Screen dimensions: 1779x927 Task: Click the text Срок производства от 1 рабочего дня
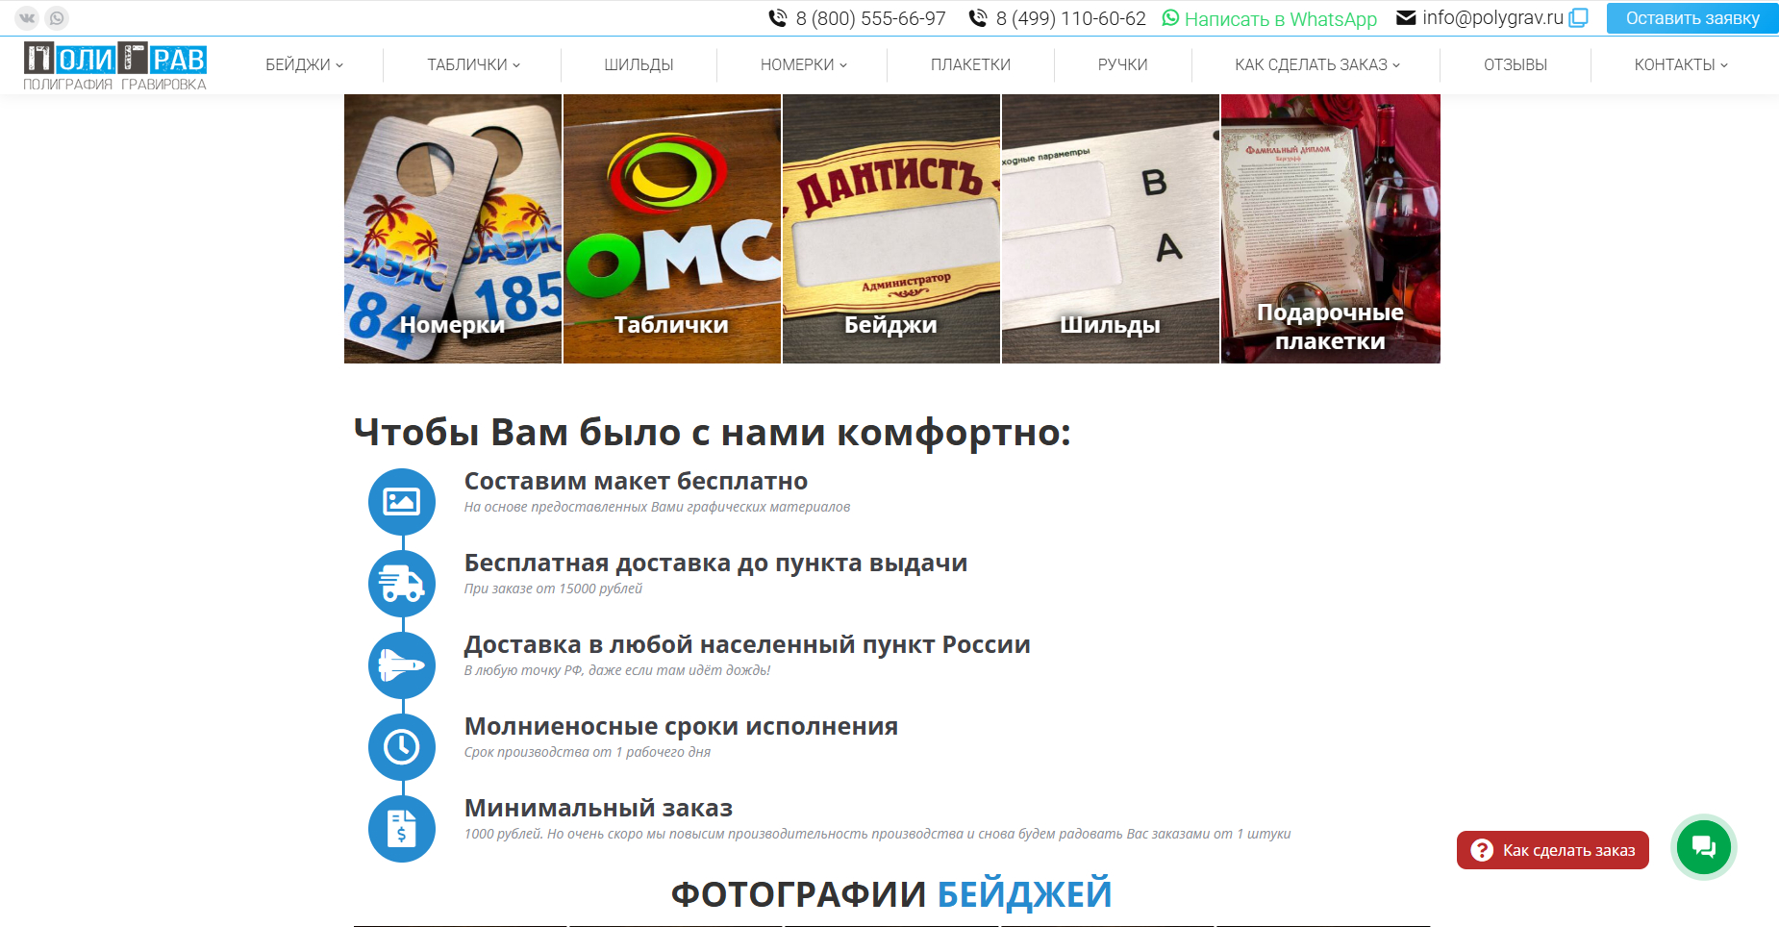[588, 752]
